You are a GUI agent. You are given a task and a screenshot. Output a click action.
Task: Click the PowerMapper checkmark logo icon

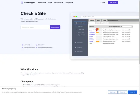click(x=22, y=2)
